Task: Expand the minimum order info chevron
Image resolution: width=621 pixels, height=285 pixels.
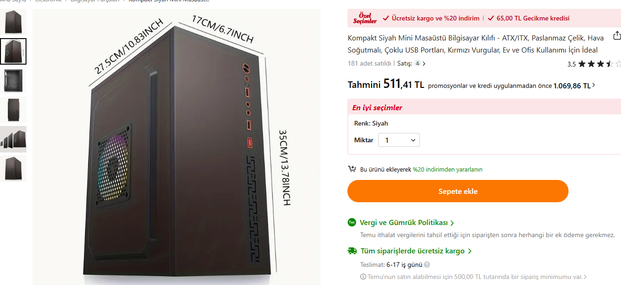Action: (x=585, y=277)
